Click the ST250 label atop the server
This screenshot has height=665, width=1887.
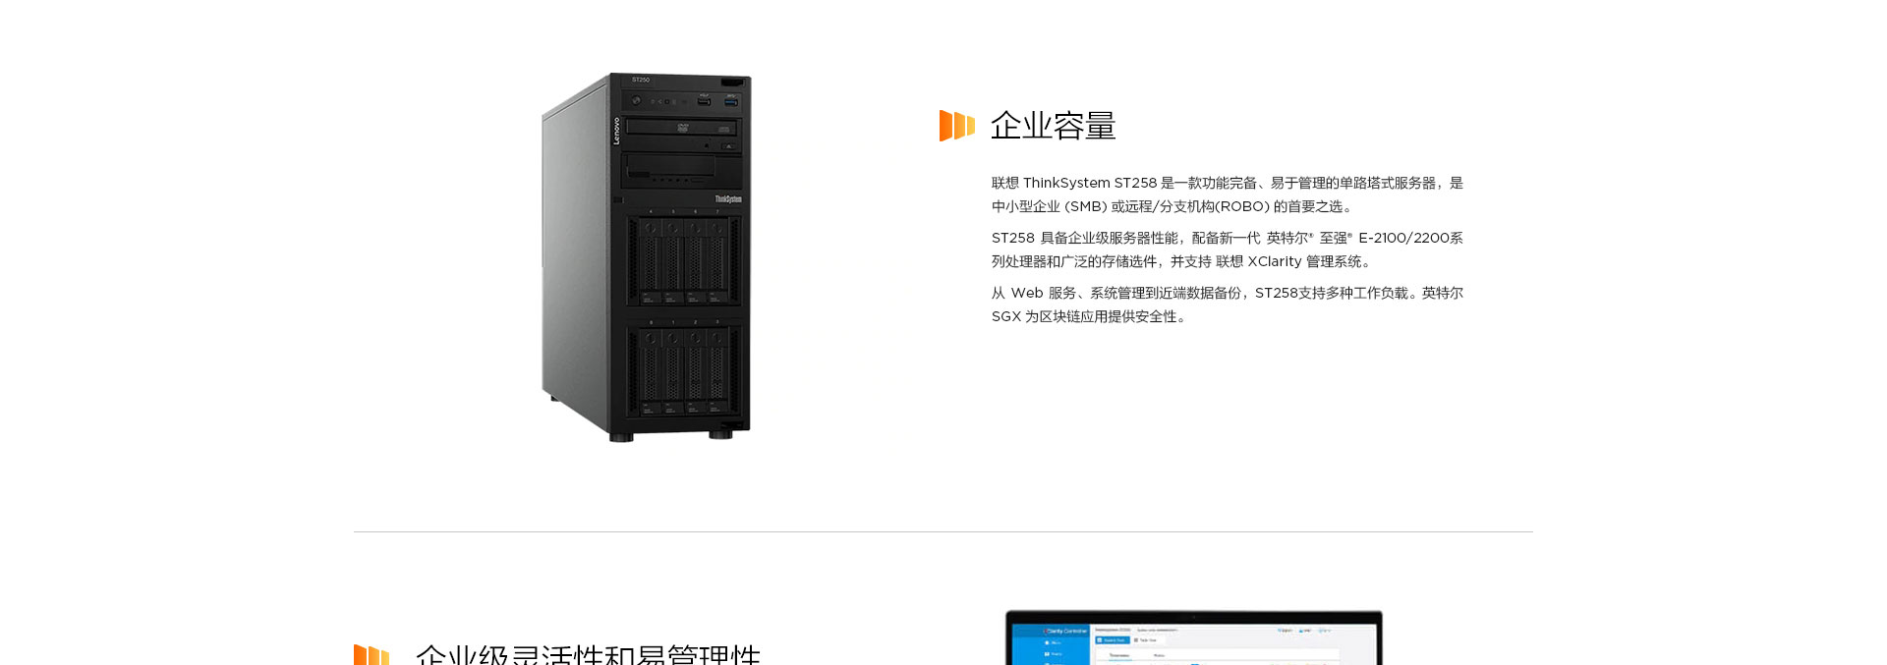tap(641, 80)
